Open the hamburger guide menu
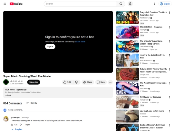Screen dimensions: 174x131 tap(5, 4)
